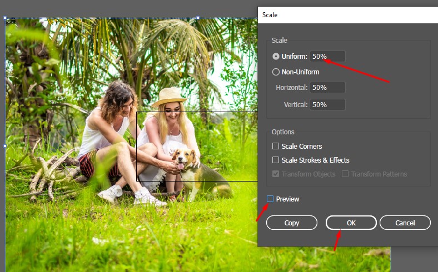The image size is (438, 272).
Task: Click the left-middle selection handle of image
Action: (x=6, y=145)
